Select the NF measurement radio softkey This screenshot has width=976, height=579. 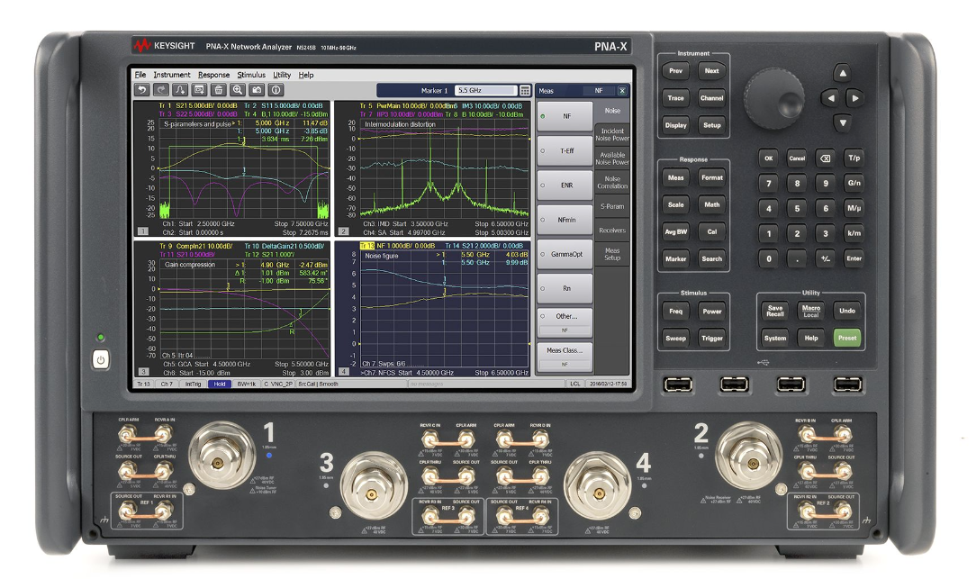point(565,116)
